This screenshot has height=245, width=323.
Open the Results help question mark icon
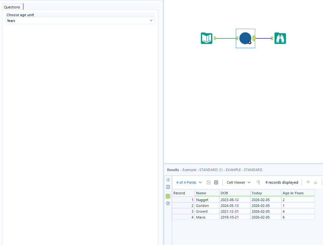(x=168, y=203)
